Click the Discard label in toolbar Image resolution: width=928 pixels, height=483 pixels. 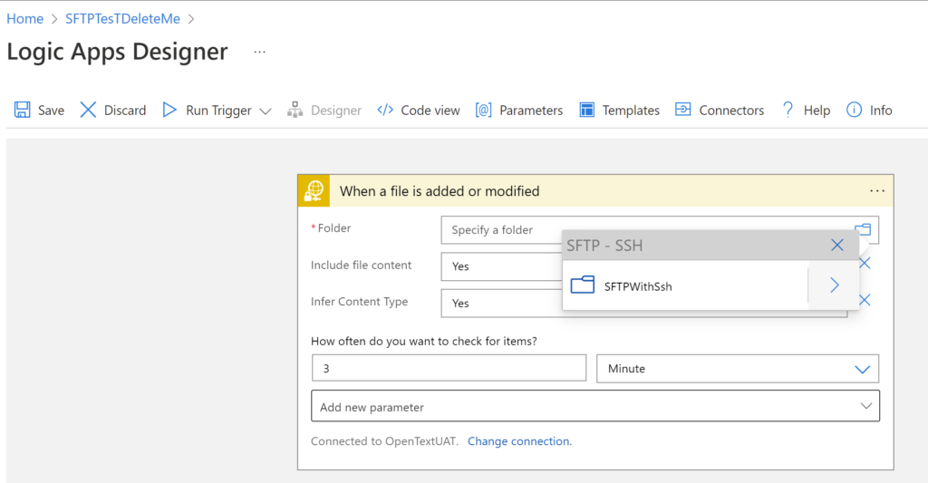click(x=125, y=111)
